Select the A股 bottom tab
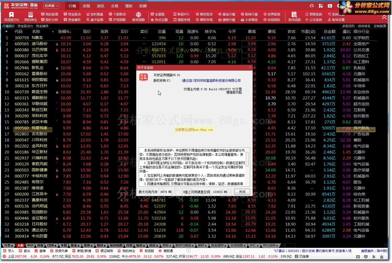Viewport: 392px width, 263px height. coord(20,245)
